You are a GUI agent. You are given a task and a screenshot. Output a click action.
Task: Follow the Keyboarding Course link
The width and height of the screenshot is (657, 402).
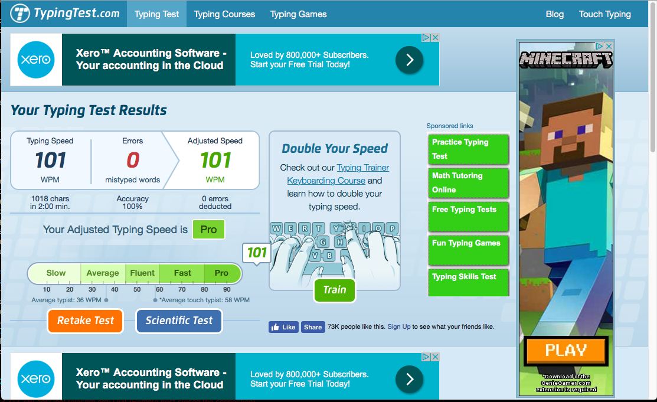(326, 181)
